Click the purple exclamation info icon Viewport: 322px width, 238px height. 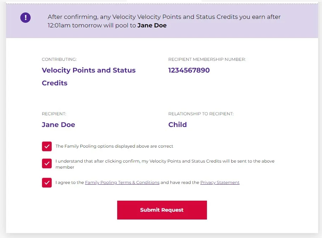tap(26, 17)
